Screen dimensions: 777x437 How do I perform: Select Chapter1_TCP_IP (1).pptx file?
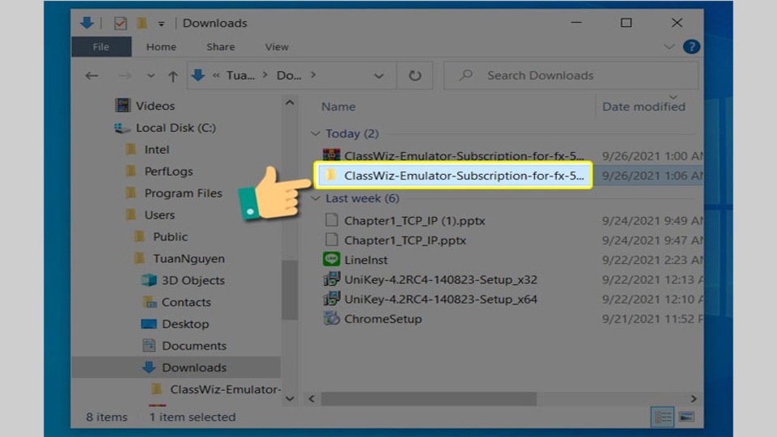[x=414, y=220]
